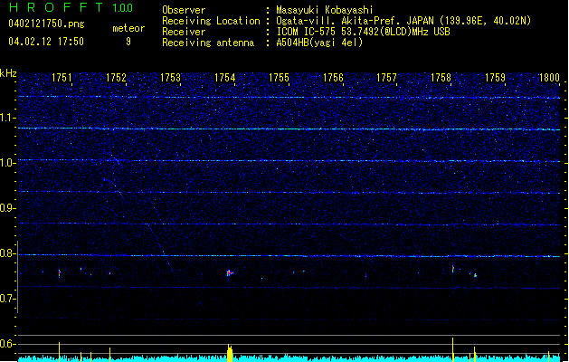Click the 04.02.12 17:50 timestamp
Image resolution: width=569 pixels, height=362 pixels.
[x=45, y=41]
